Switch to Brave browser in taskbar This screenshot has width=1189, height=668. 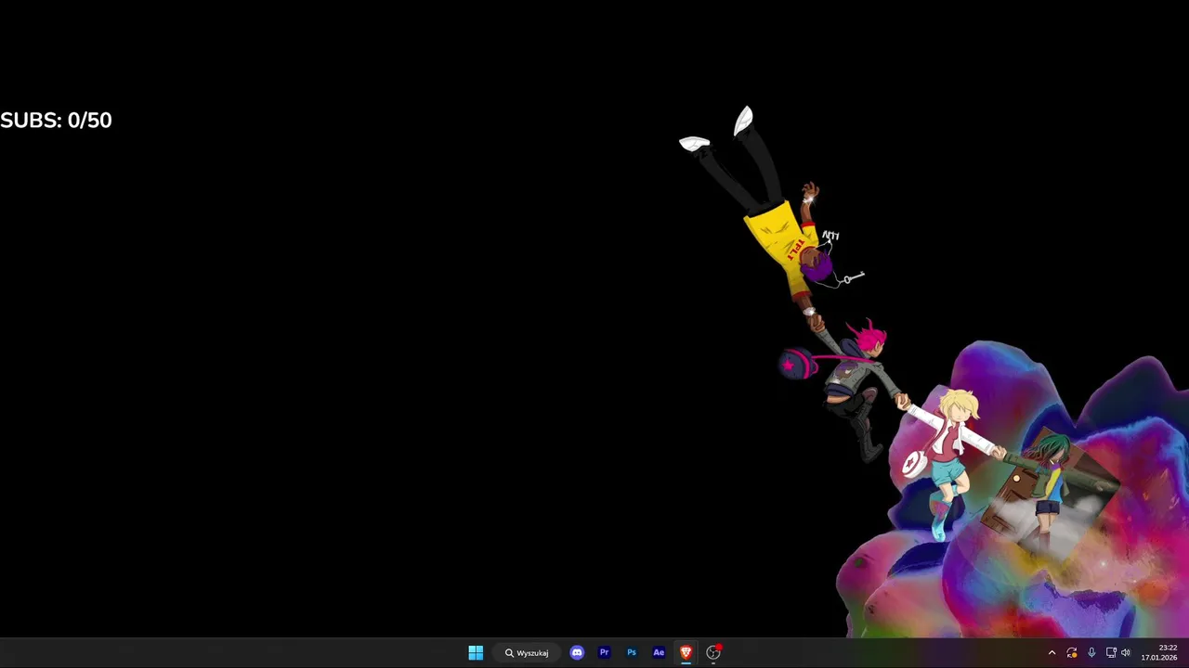coord(686,653)
